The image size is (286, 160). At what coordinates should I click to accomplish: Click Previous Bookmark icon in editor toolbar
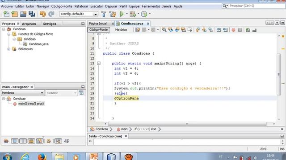point(198,30)
